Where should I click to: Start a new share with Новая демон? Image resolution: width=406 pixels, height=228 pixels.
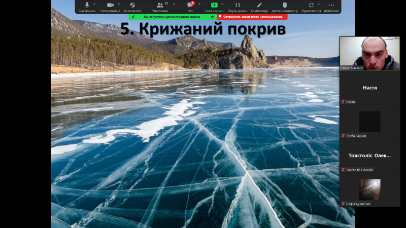pos(214,5)
